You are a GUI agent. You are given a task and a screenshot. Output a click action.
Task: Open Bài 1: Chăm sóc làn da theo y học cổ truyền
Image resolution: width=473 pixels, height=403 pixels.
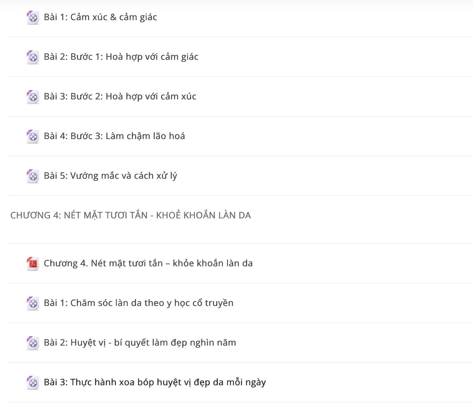(139, 303)
